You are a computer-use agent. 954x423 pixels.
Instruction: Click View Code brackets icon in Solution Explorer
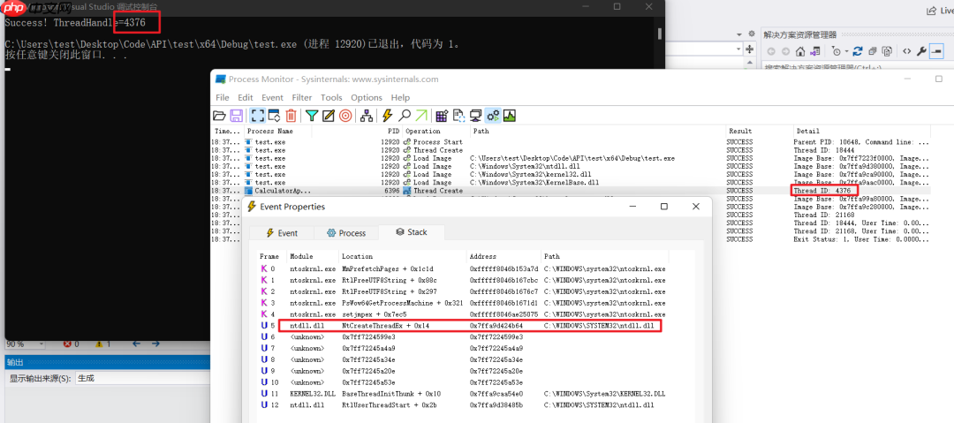click(906, 51)
